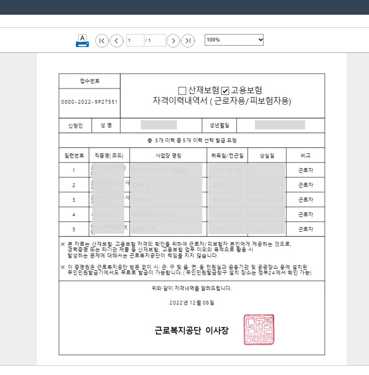This screenshot has width=369, height=375.
Task: Click the 총 5개 이력 selection summary line
Action: (x=192, y=141)
